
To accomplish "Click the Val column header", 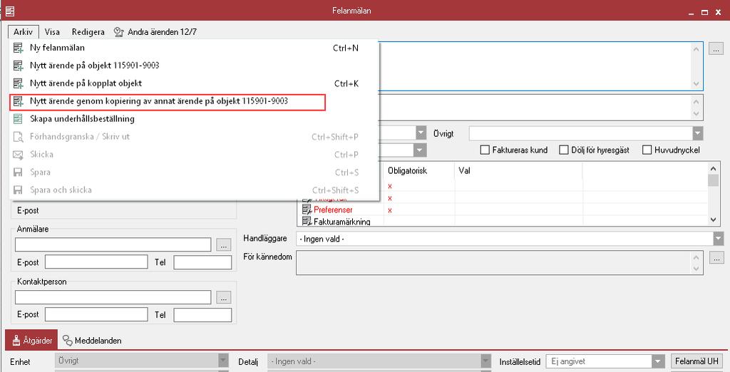I will click(518, 171).
